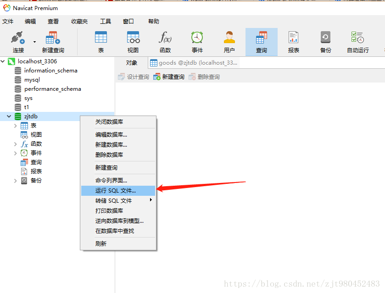Choose 新建数据库... from context menu

pos(118,145)
